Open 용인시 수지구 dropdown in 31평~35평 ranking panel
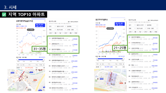166x93 pixels. tap(61, 26)
